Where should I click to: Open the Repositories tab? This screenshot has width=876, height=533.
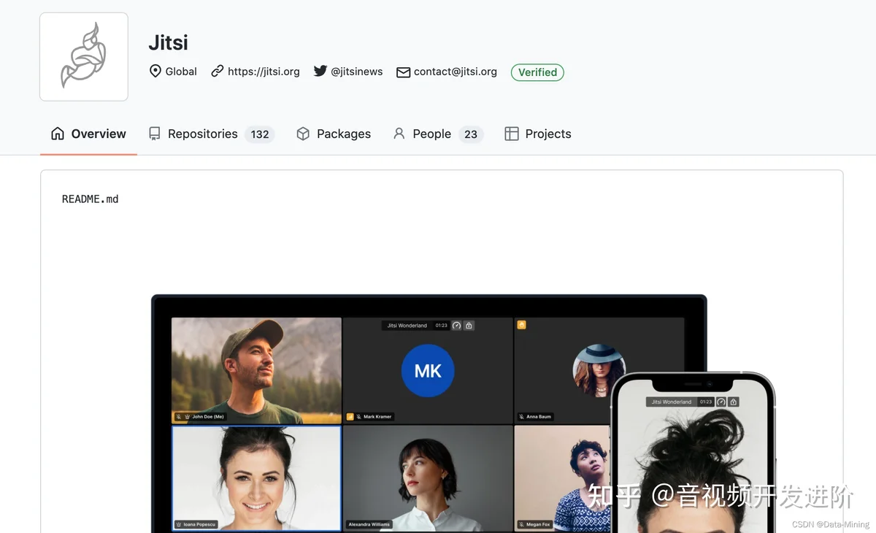211,134
